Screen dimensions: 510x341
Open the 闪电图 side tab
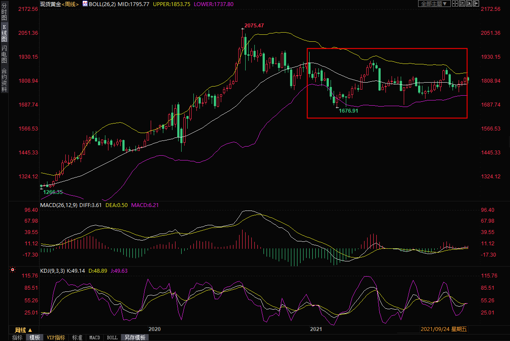click(x=4, y=54)
